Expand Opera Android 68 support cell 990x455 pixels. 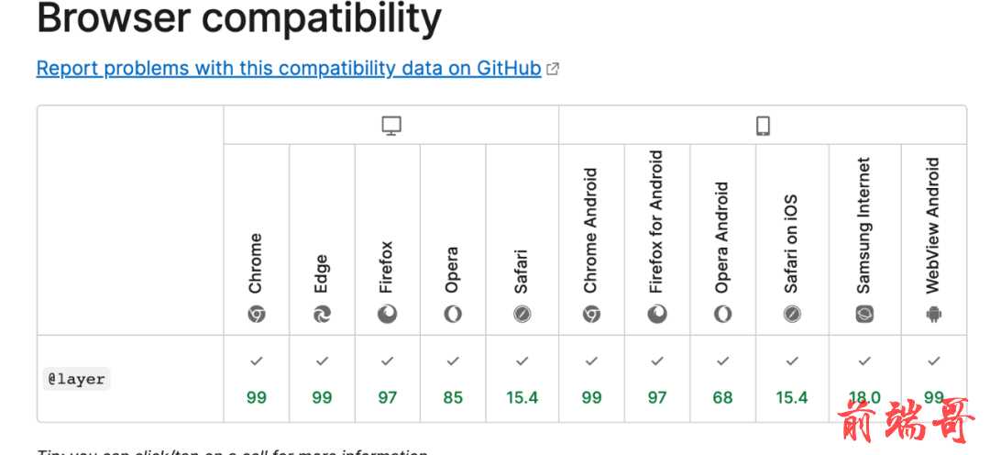[x=723, y=379]
